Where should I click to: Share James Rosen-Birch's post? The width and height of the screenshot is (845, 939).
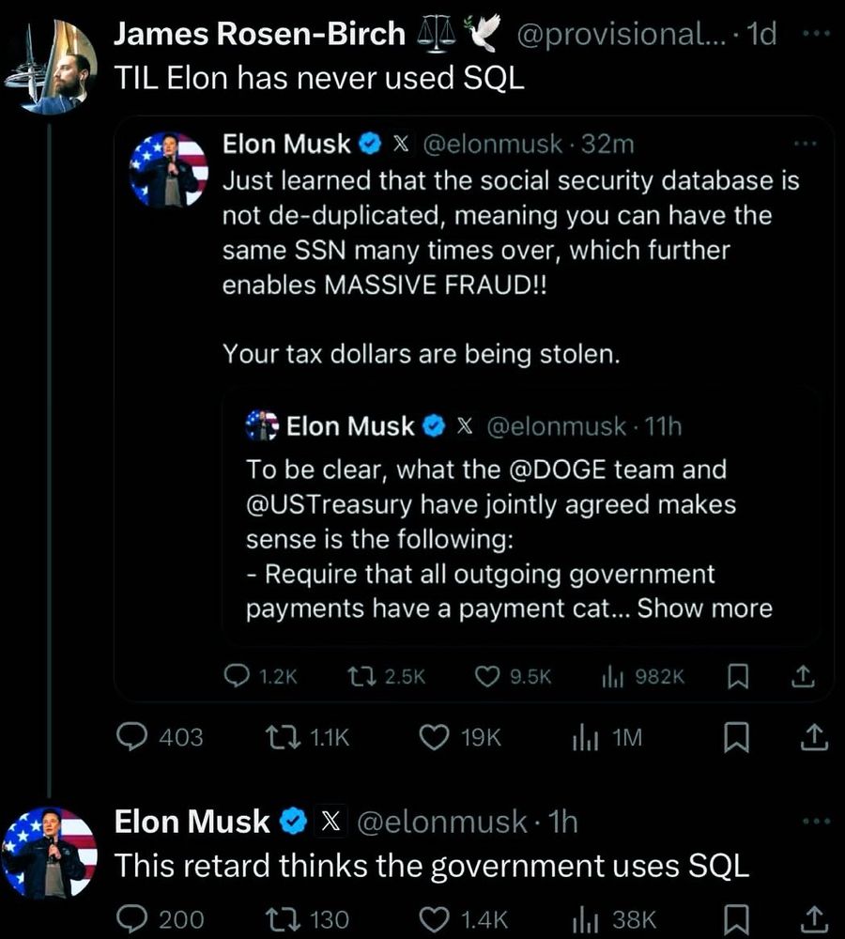pos(813,738)
